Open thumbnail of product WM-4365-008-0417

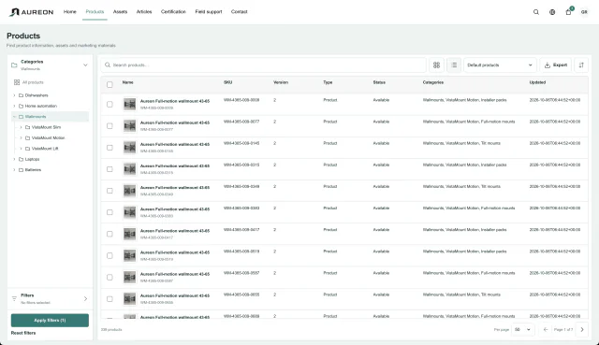pos(129,234)
